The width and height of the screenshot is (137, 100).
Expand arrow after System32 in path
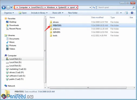68,7
